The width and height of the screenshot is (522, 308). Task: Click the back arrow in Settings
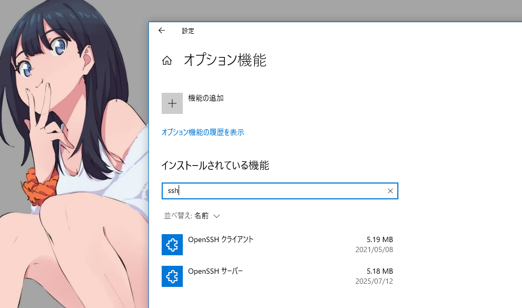tap(162, 31)
